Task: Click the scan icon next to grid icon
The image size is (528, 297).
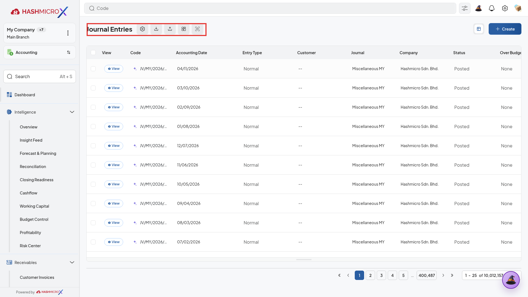Action: tap(197, 29)
